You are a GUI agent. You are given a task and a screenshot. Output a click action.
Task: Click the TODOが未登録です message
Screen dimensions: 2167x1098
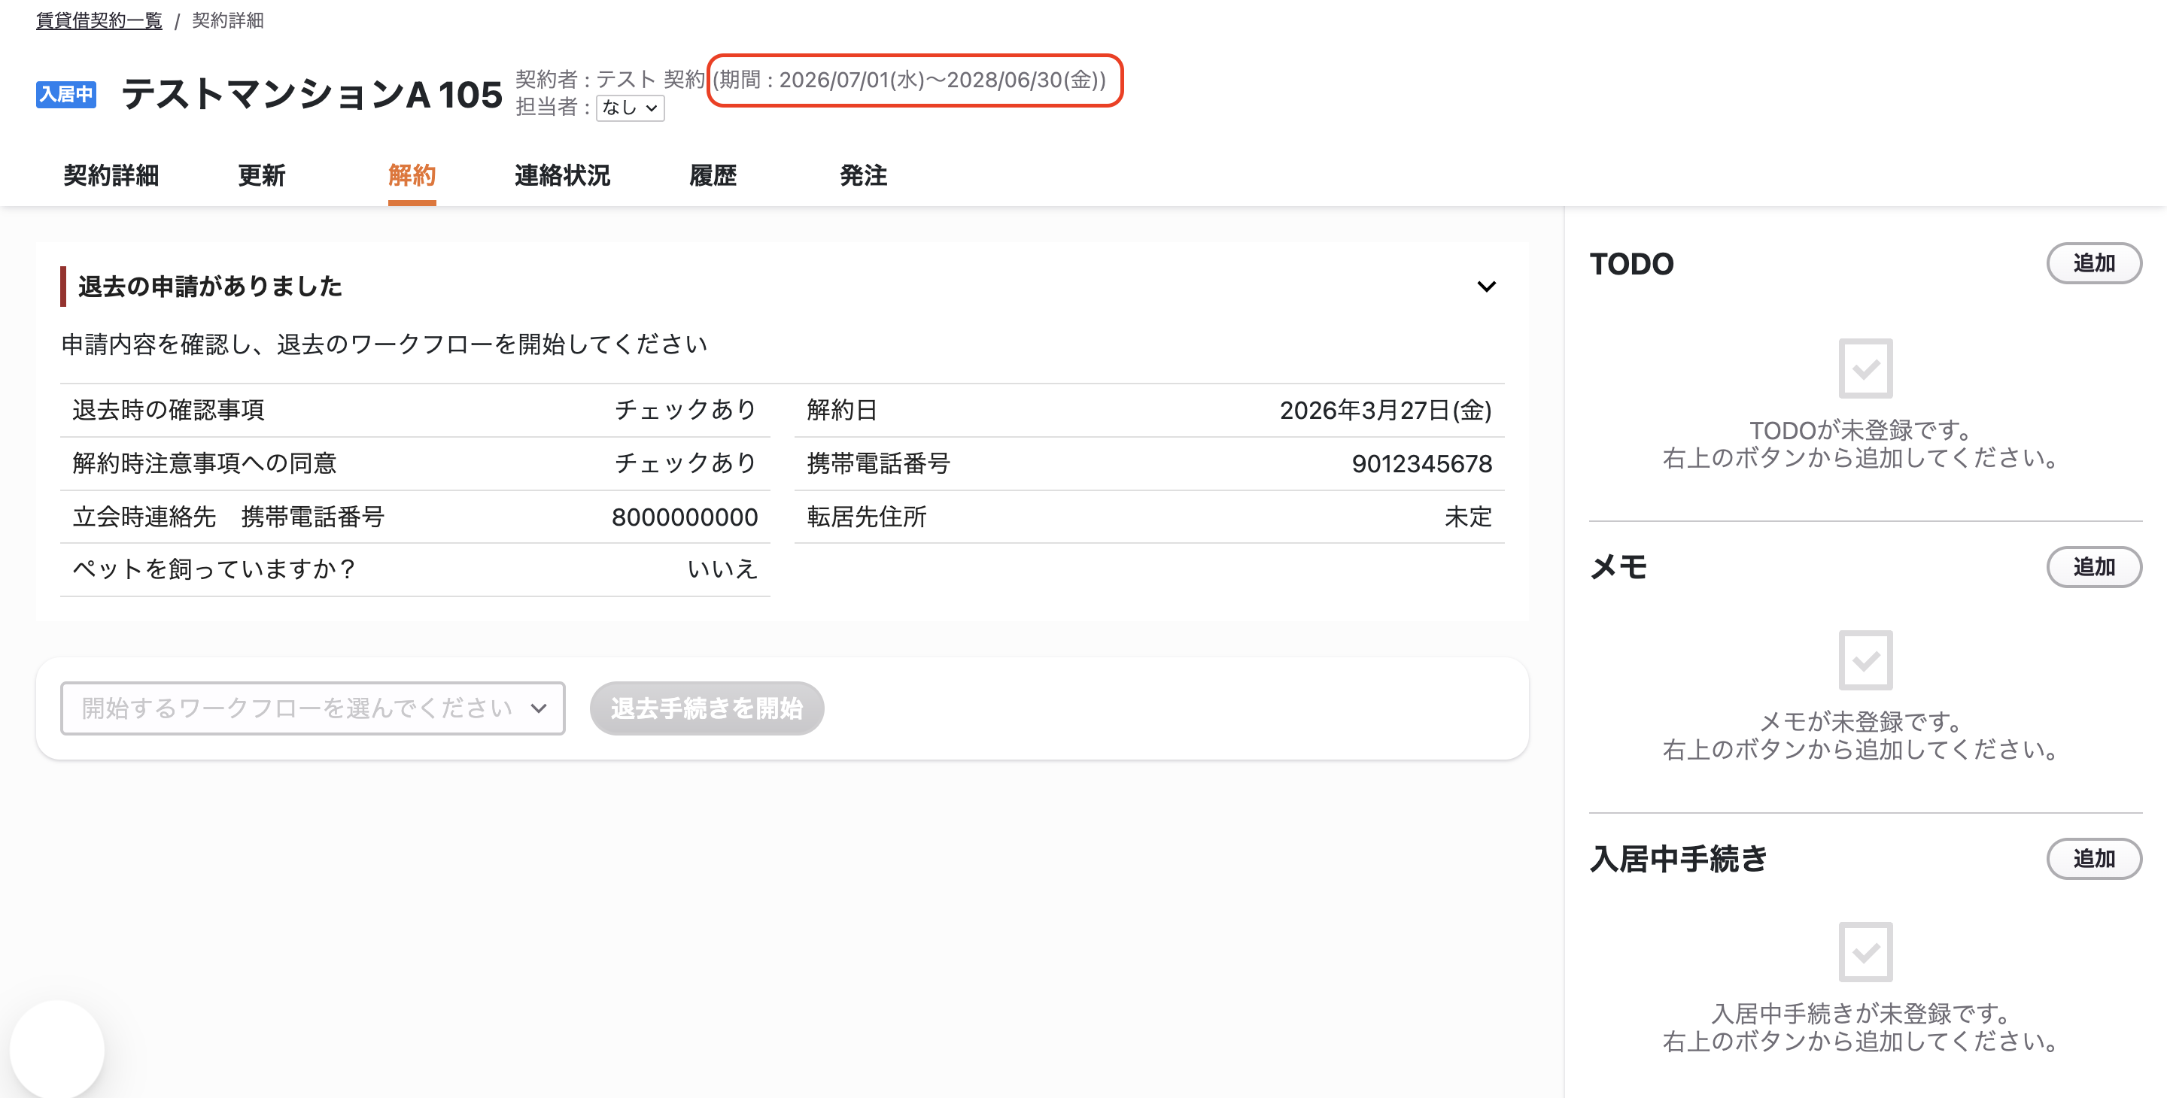coord(1862,444)
